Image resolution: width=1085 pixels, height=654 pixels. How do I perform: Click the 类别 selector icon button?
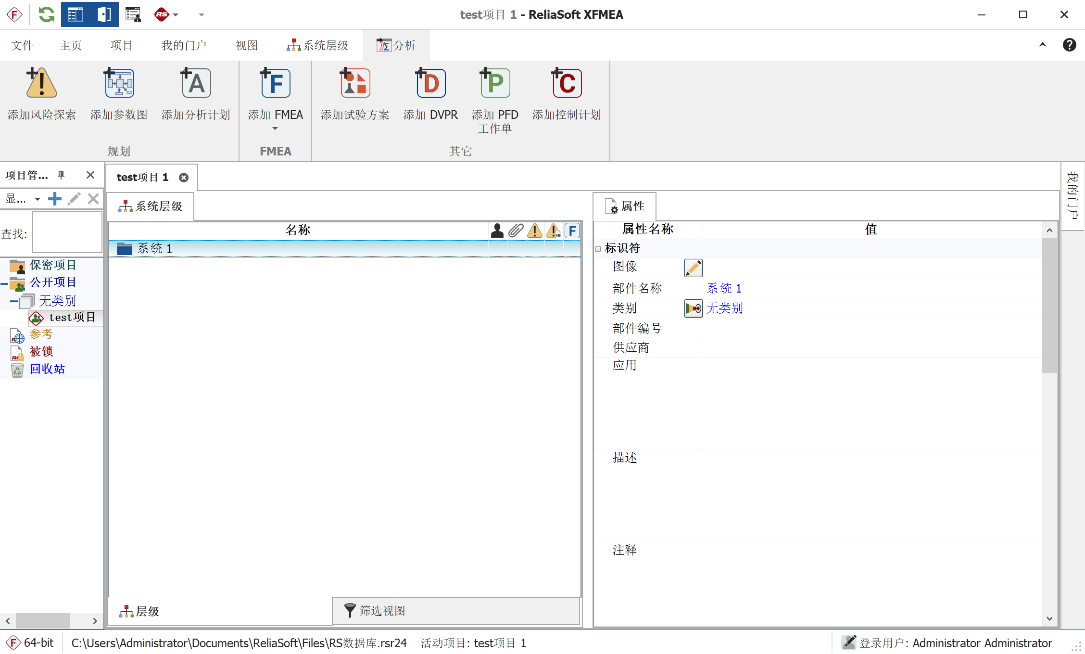693,308
